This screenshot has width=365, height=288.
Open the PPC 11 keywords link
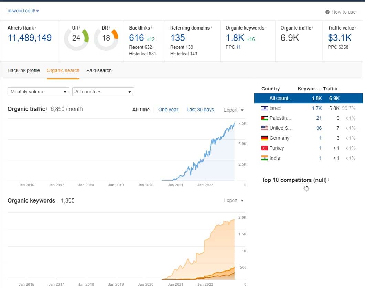click(238, 47)
